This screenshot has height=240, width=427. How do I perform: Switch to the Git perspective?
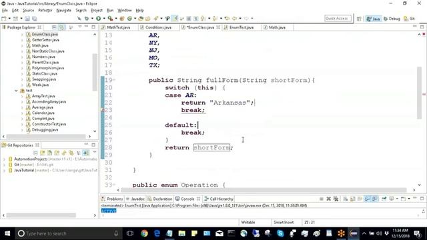point(409,19)
